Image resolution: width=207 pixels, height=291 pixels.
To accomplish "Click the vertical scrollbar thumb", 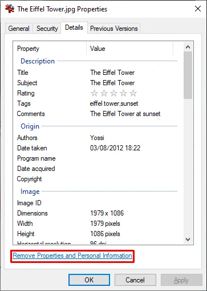I will click(188, 75).
